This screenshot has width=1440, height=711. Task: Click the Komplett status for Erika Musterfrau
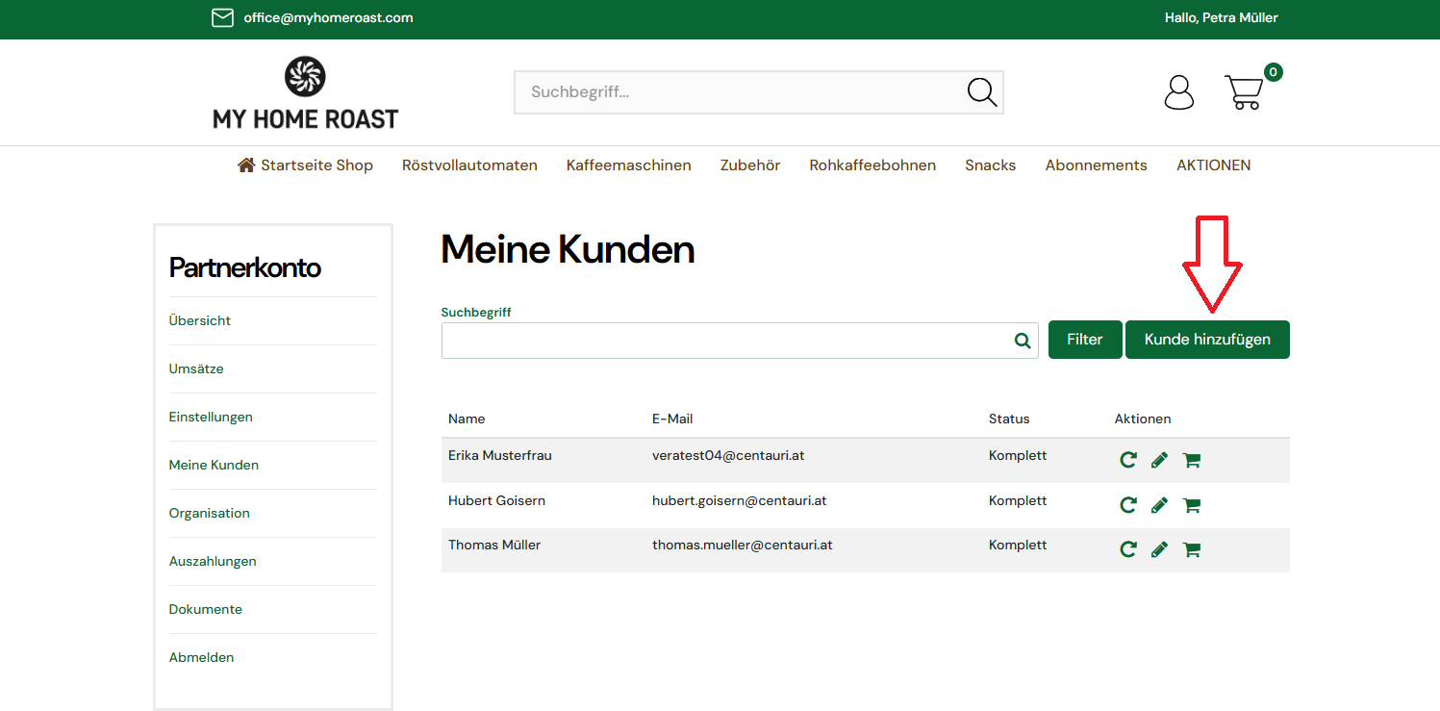coord(1018,455)
